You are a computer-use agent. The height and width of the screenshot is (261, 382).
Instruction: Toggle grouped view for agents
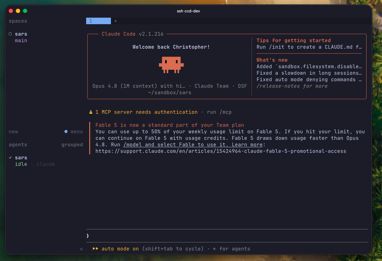tap(72, 145)
